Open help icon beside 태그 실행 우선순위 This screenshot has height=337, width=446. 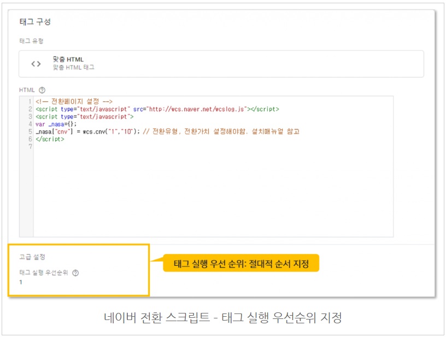pyautogui.click(x=75, y=273)
